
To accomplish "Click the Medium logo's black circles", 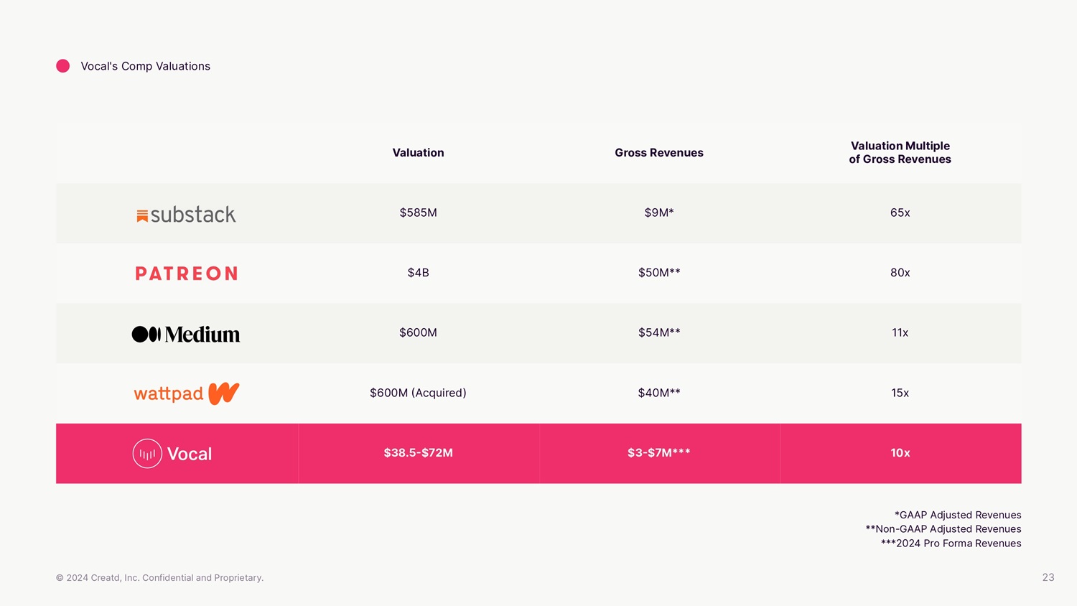I will click(146, 334).
